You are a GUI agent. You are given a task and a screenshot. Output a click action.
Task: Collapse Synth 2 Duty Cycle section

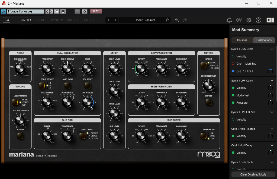[272, 162]
